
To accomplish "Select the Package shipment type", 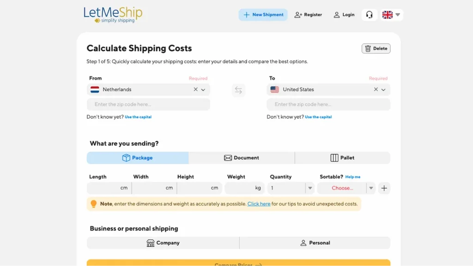I will click(x=138, y=158).
